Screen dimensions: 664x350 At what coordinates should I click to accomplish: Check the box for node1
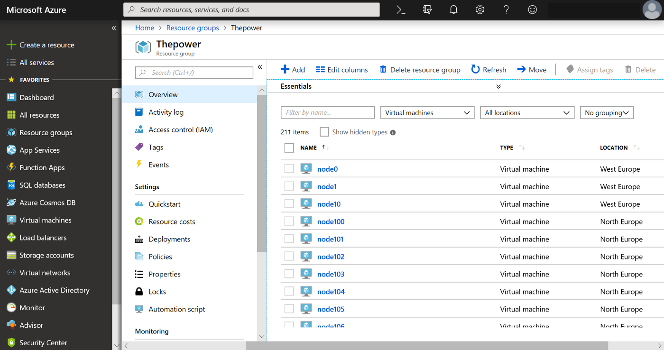(289, 186)
